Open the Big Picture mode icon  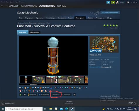coord(128,2)
